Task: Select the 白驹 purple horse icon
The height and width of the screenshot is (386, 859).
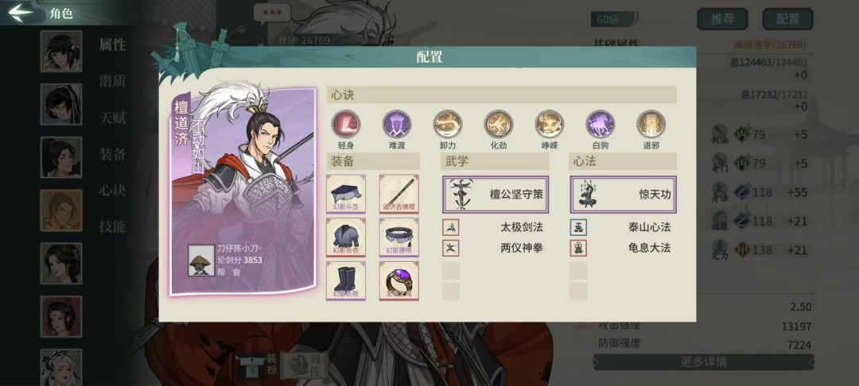Action: pos(601,124)
